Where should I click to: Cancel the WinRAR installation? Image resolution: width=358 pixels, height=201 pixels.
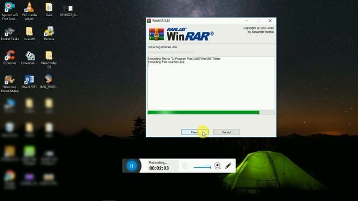pos(226,132)
